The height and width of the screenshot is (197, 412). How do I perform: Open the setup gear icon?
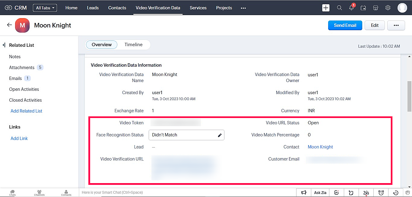point(388,8)
